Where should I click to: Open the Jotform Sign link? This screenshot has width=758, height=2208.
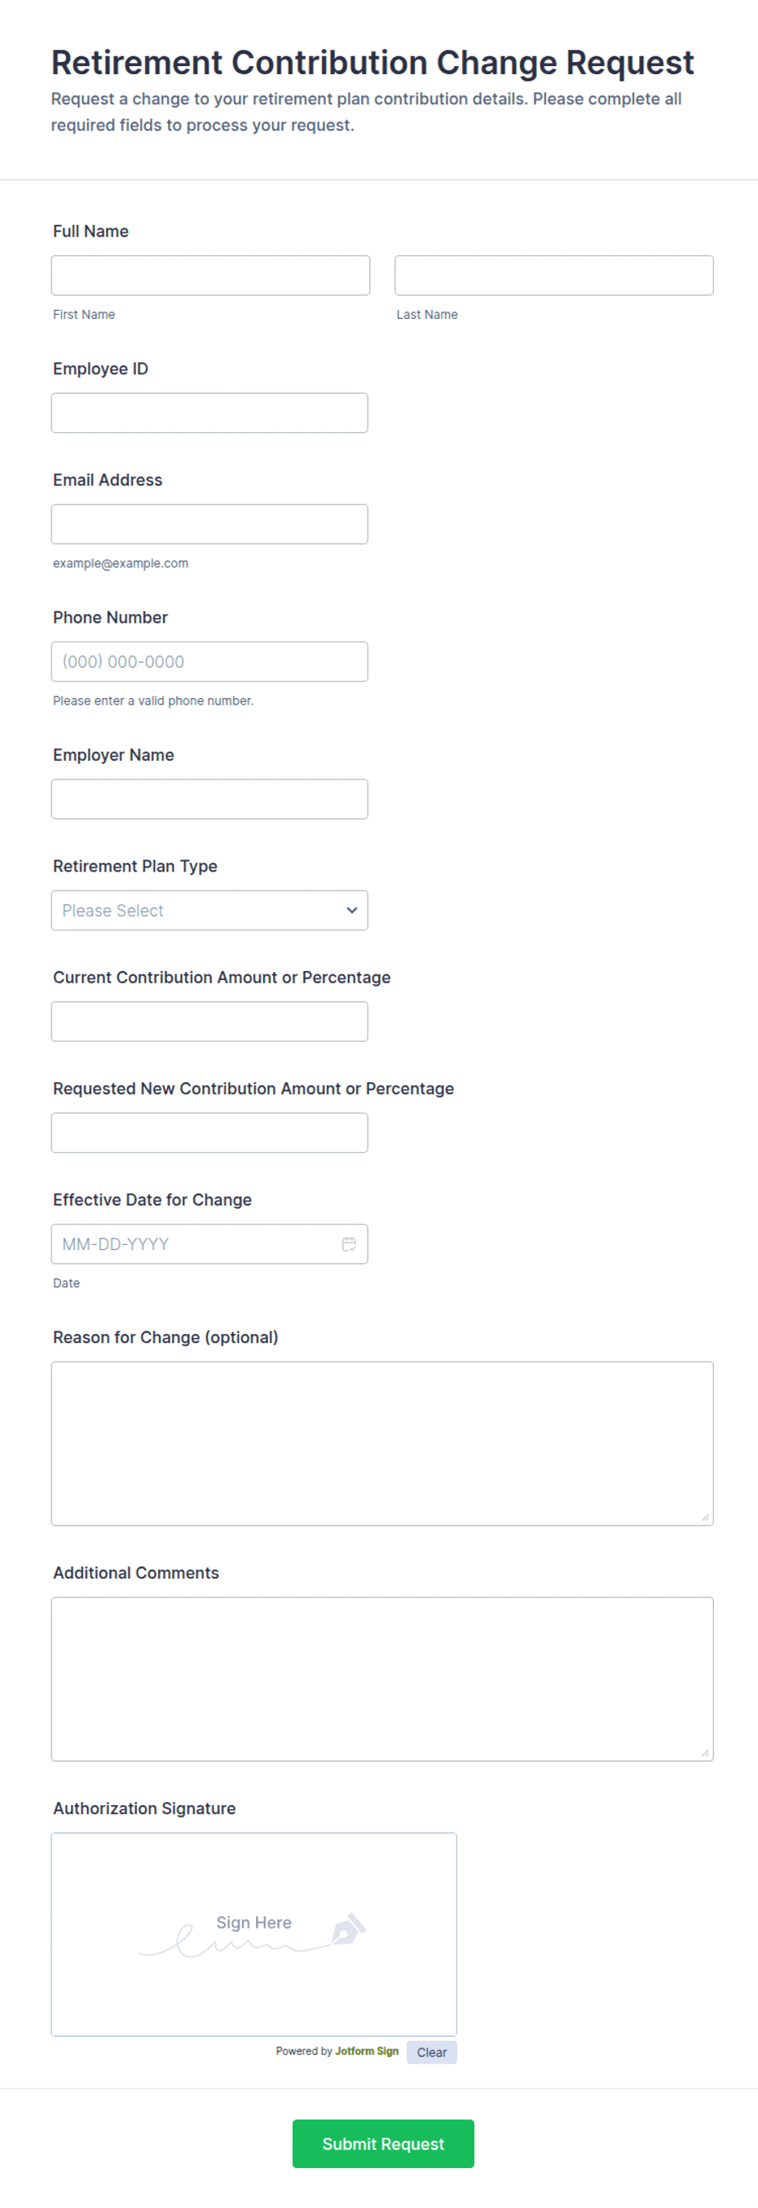click(367, 2051)
